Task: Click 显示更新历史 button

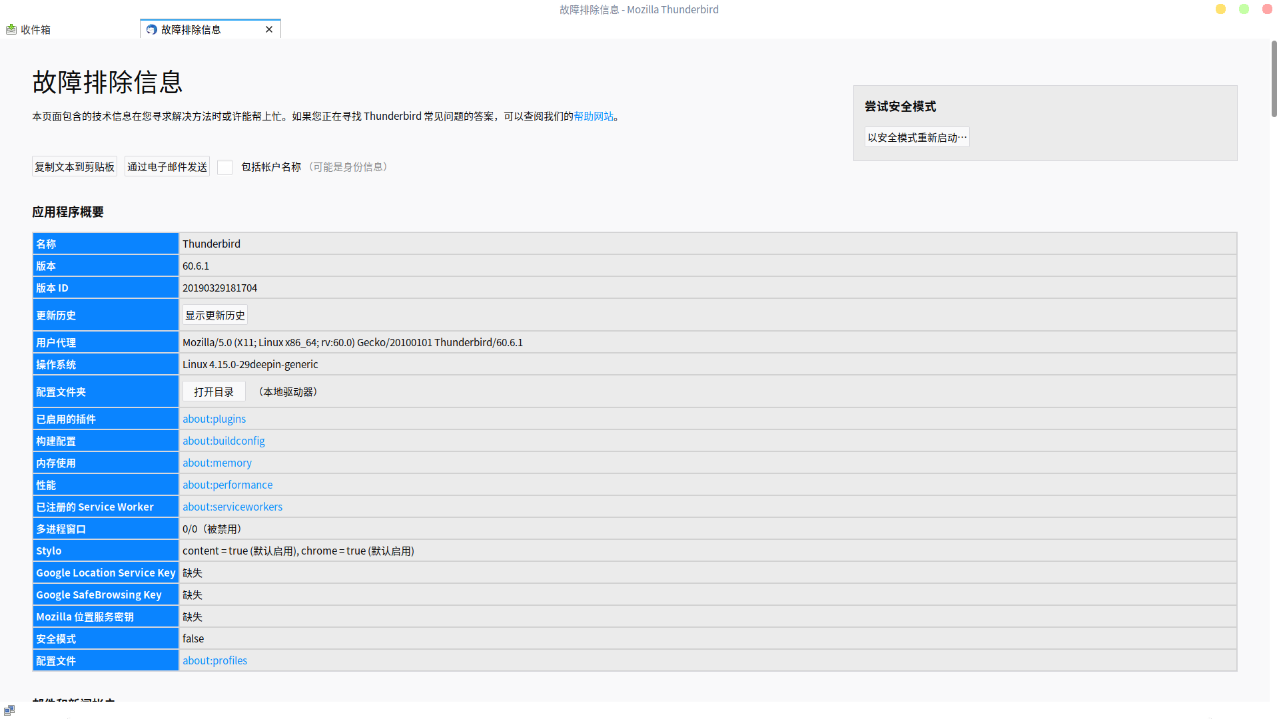Action: [215, 315]
